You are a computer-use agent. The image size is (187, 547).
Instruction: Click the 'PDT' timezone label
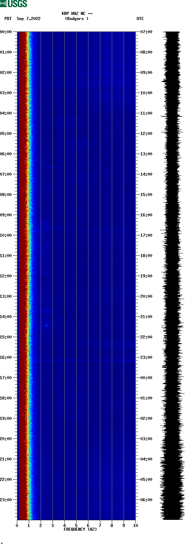coord(8,19)
